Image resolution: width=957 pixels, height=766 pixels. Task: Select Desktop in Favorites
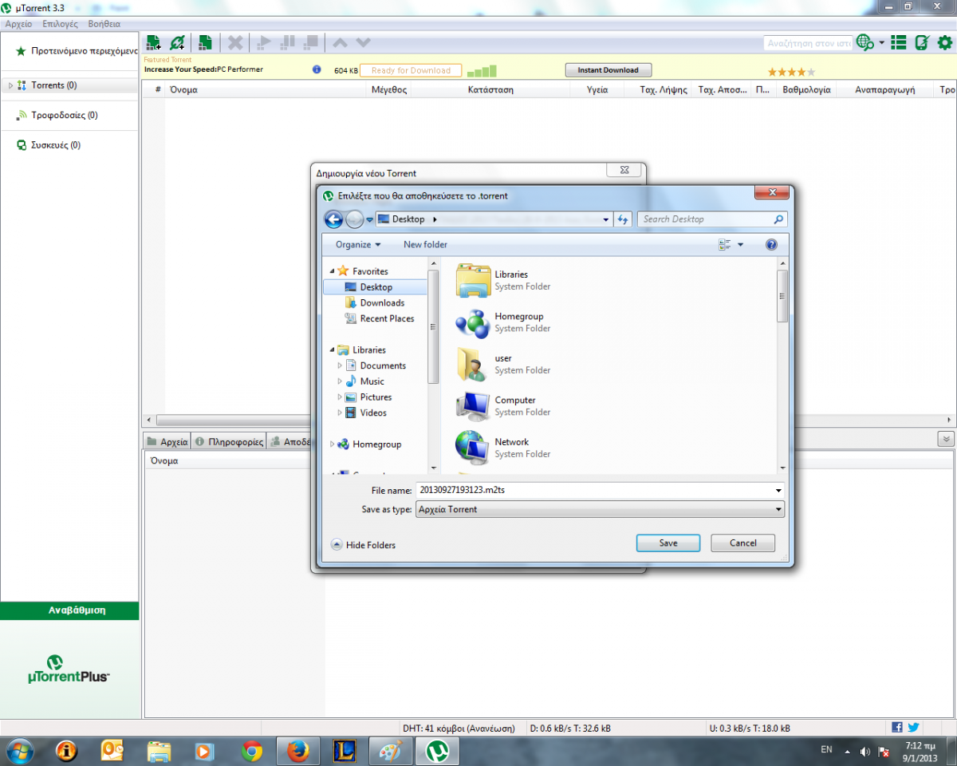(376, 287)
